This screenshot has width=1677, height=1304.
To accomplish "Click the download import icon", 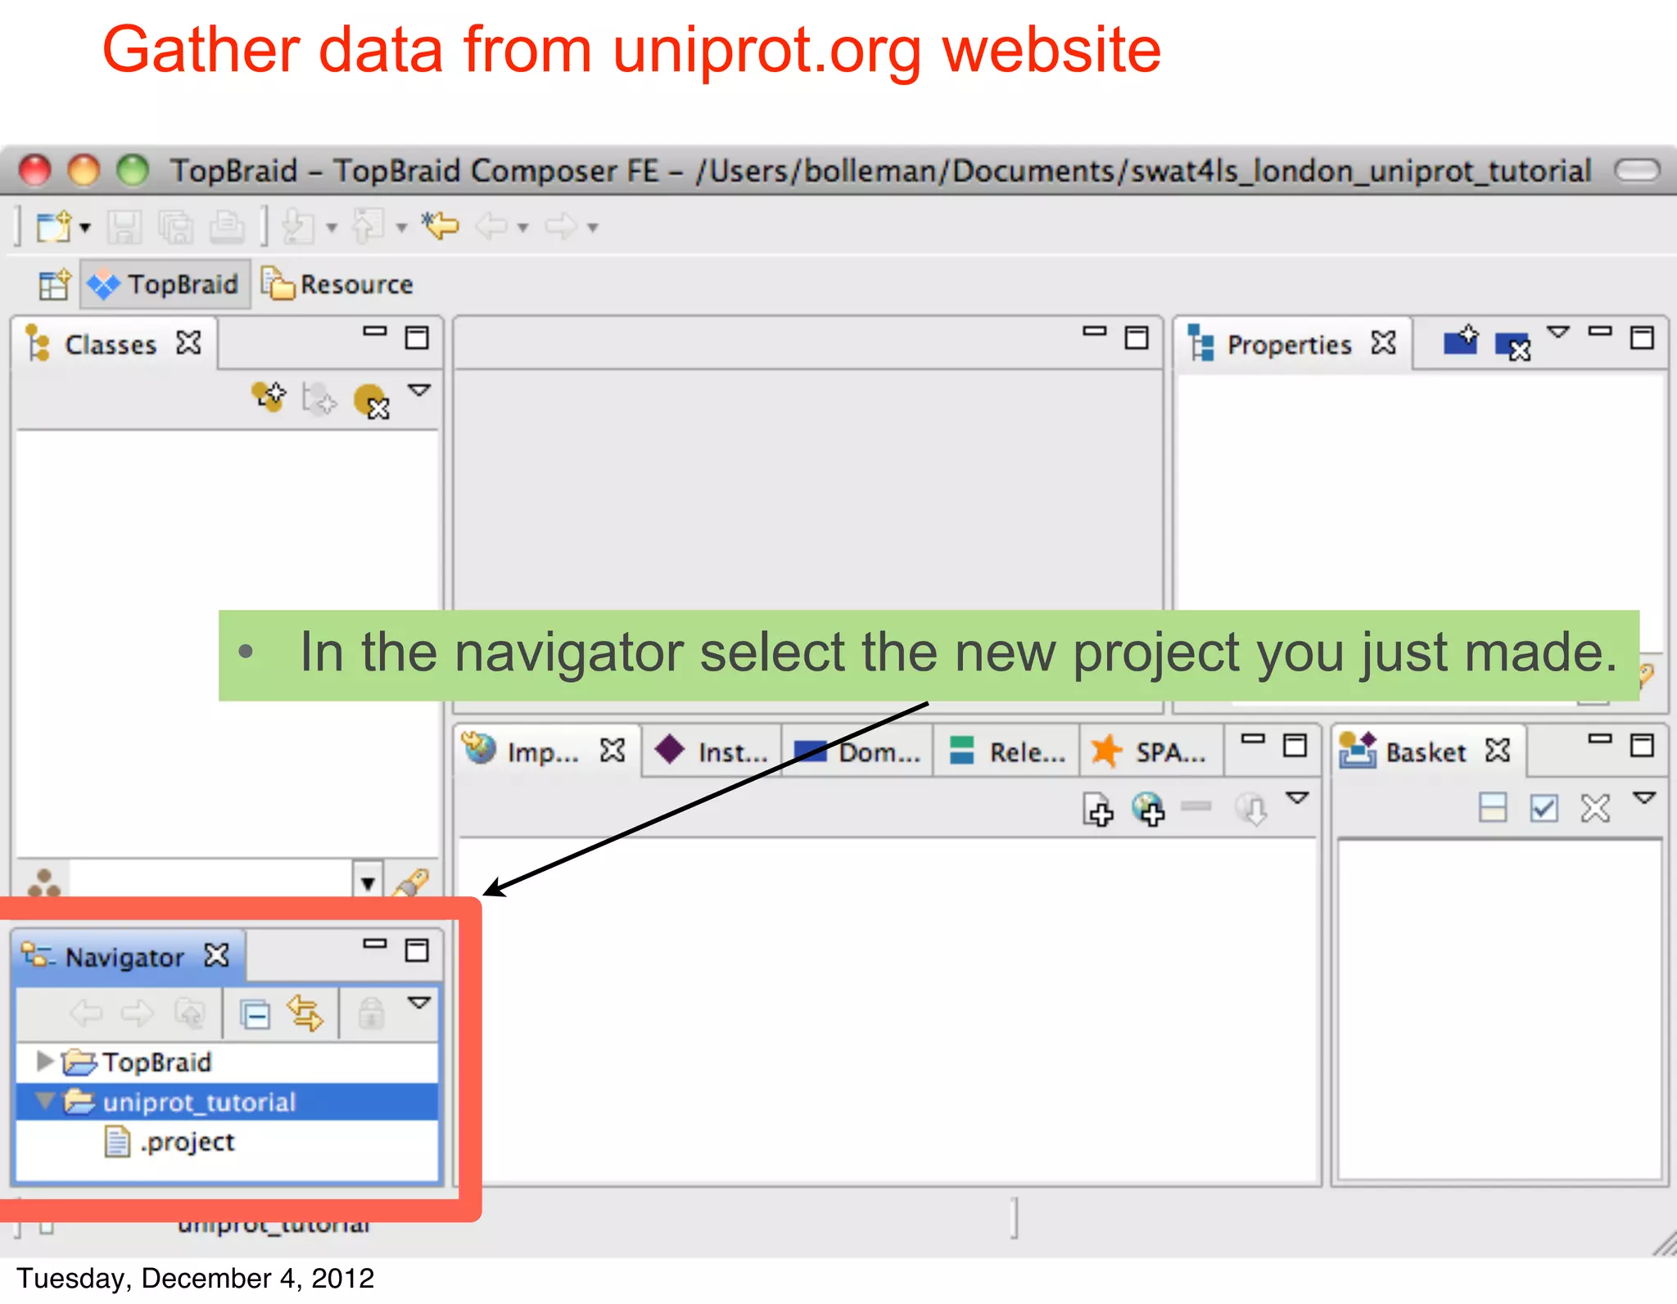I will [1251, 810].
